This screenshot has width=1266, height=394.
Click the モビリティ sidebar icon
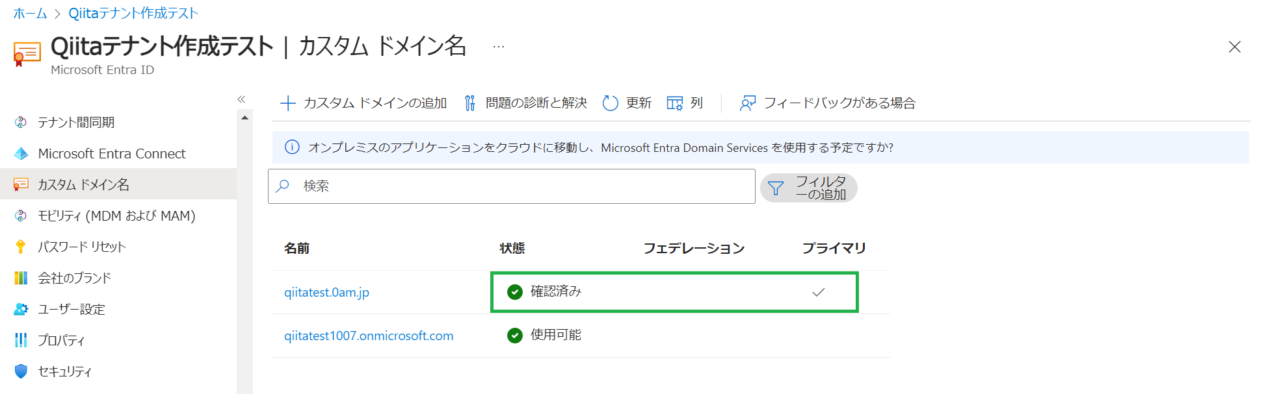click(x=21, y=215)
